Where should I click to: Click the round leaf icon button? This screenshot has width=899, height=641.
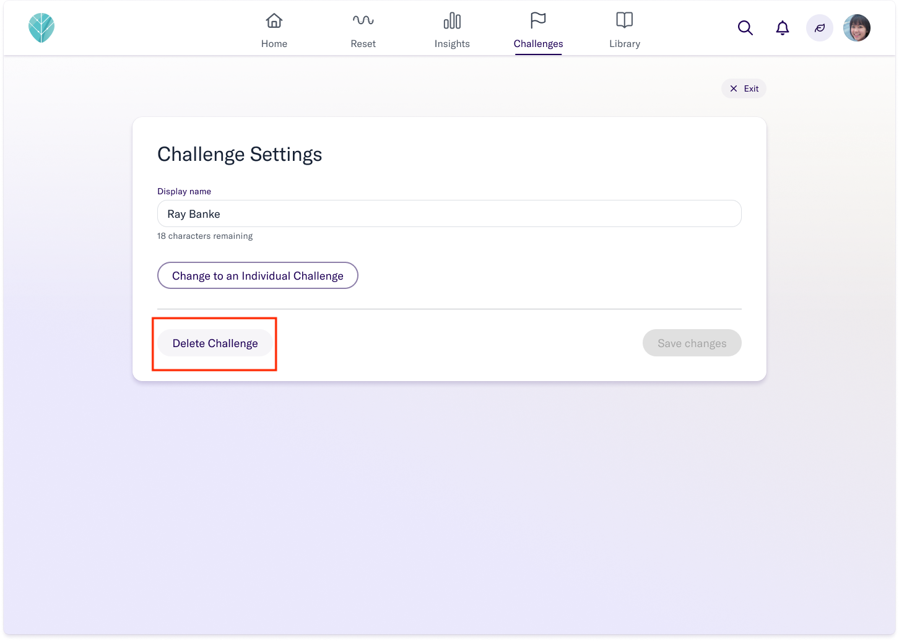[x=820, y=28]
